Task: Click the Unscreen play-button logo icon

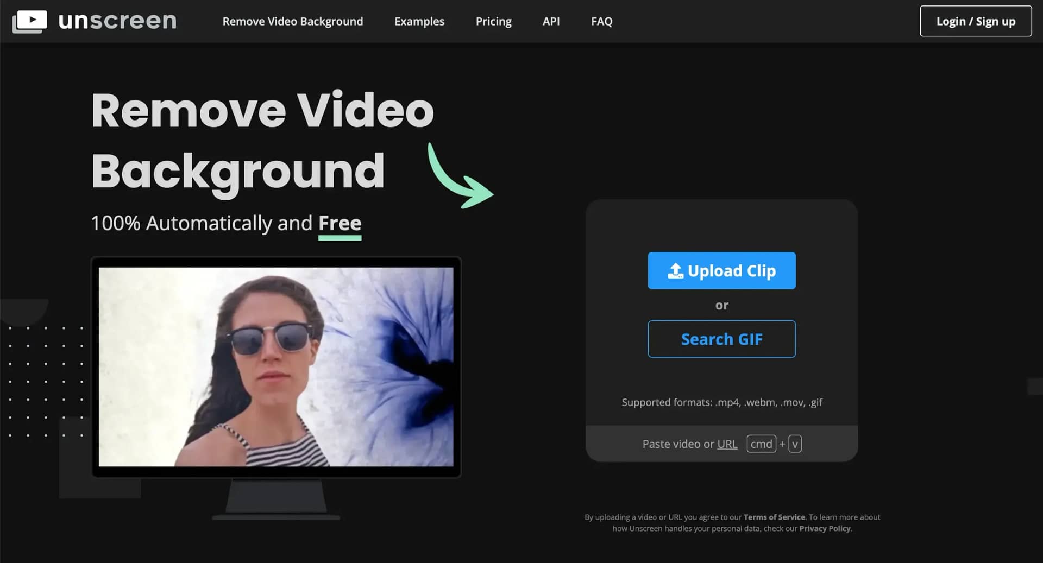Action: [x=30, y=21]
